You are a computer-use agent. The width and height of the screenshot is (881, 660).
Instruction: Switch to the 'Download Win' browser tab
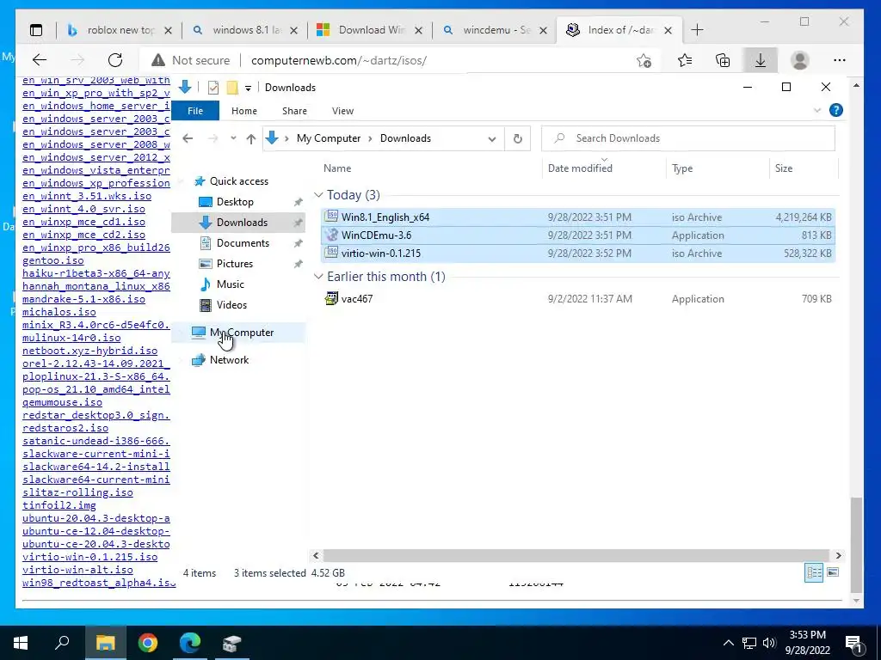371,30
